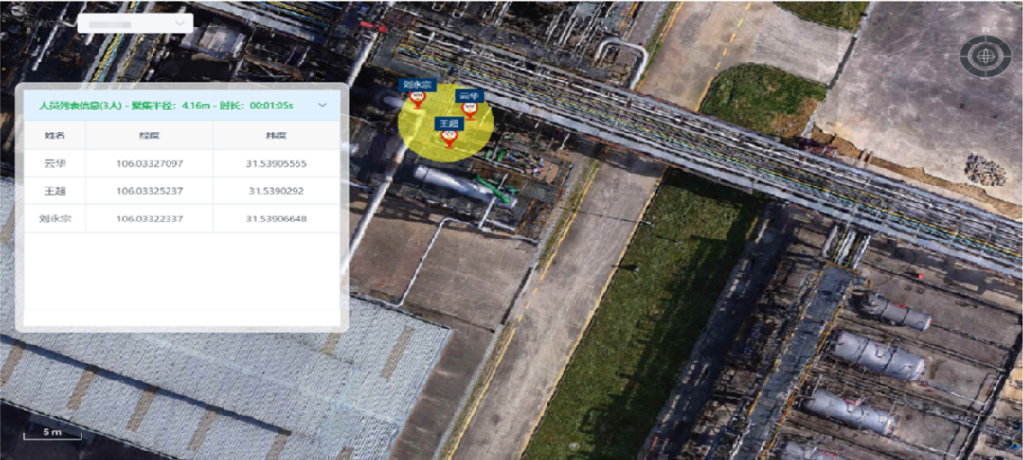Viewport: 1023px width, 460px height.
Task: Click the 纬度 column header
Action: point(276,135)
